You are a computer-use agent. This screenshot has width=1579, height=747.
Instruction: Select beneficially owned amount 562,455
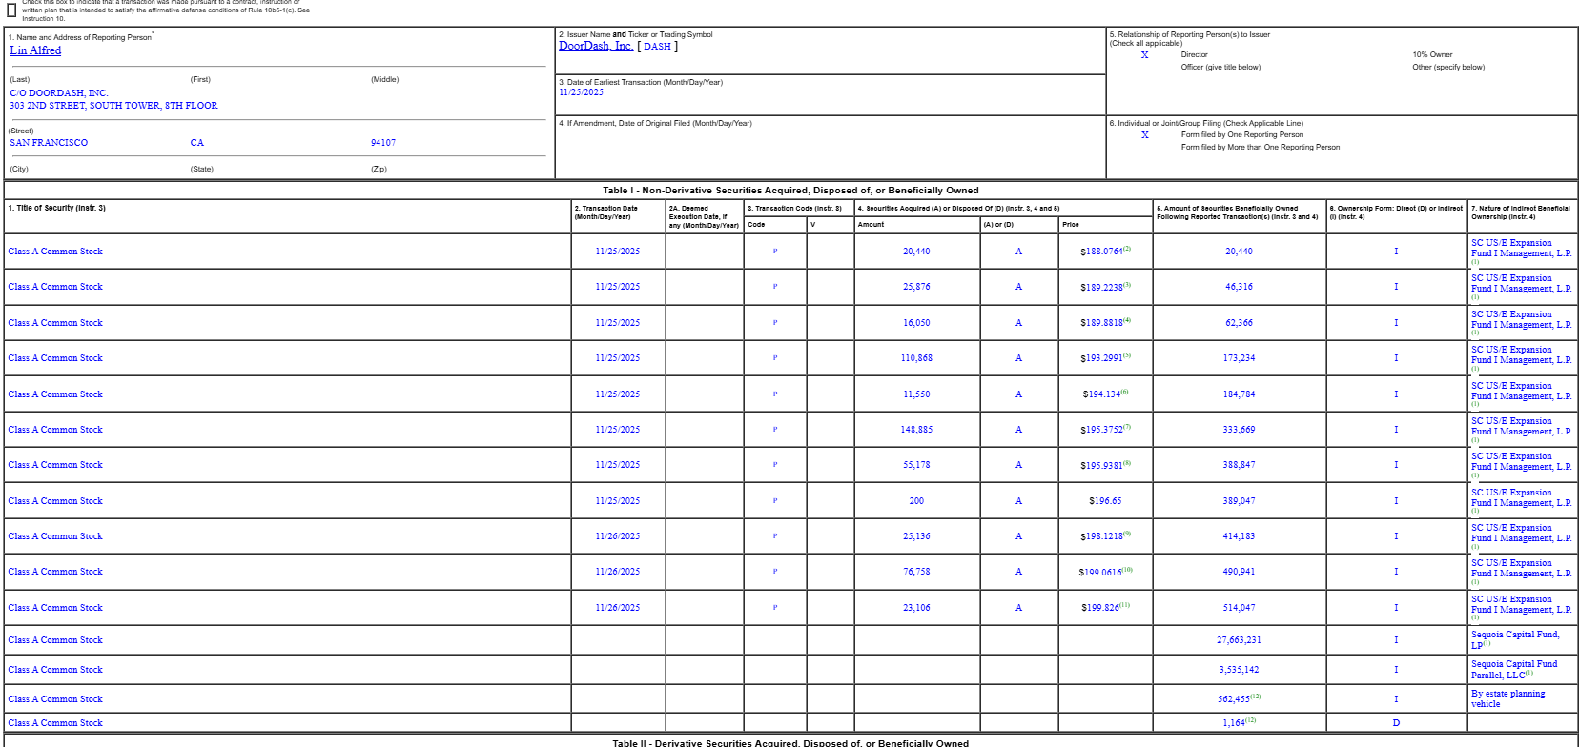[1234, 699]
